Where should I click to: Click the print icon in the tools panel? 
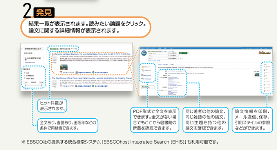click(264, 70)
